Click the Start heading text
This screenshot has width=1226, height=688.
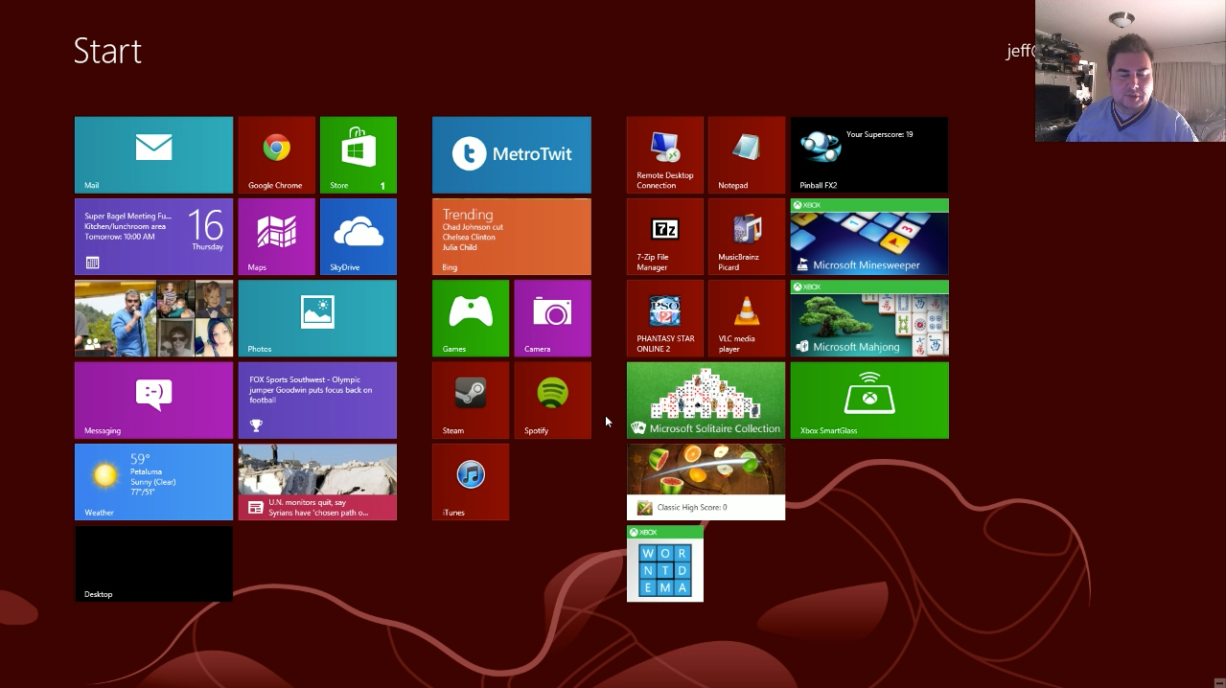point(107,51)
